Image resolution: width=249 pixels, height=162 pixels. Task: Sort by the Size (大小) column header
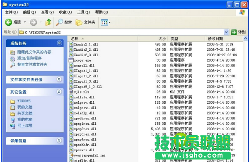[x=152, y=38]
